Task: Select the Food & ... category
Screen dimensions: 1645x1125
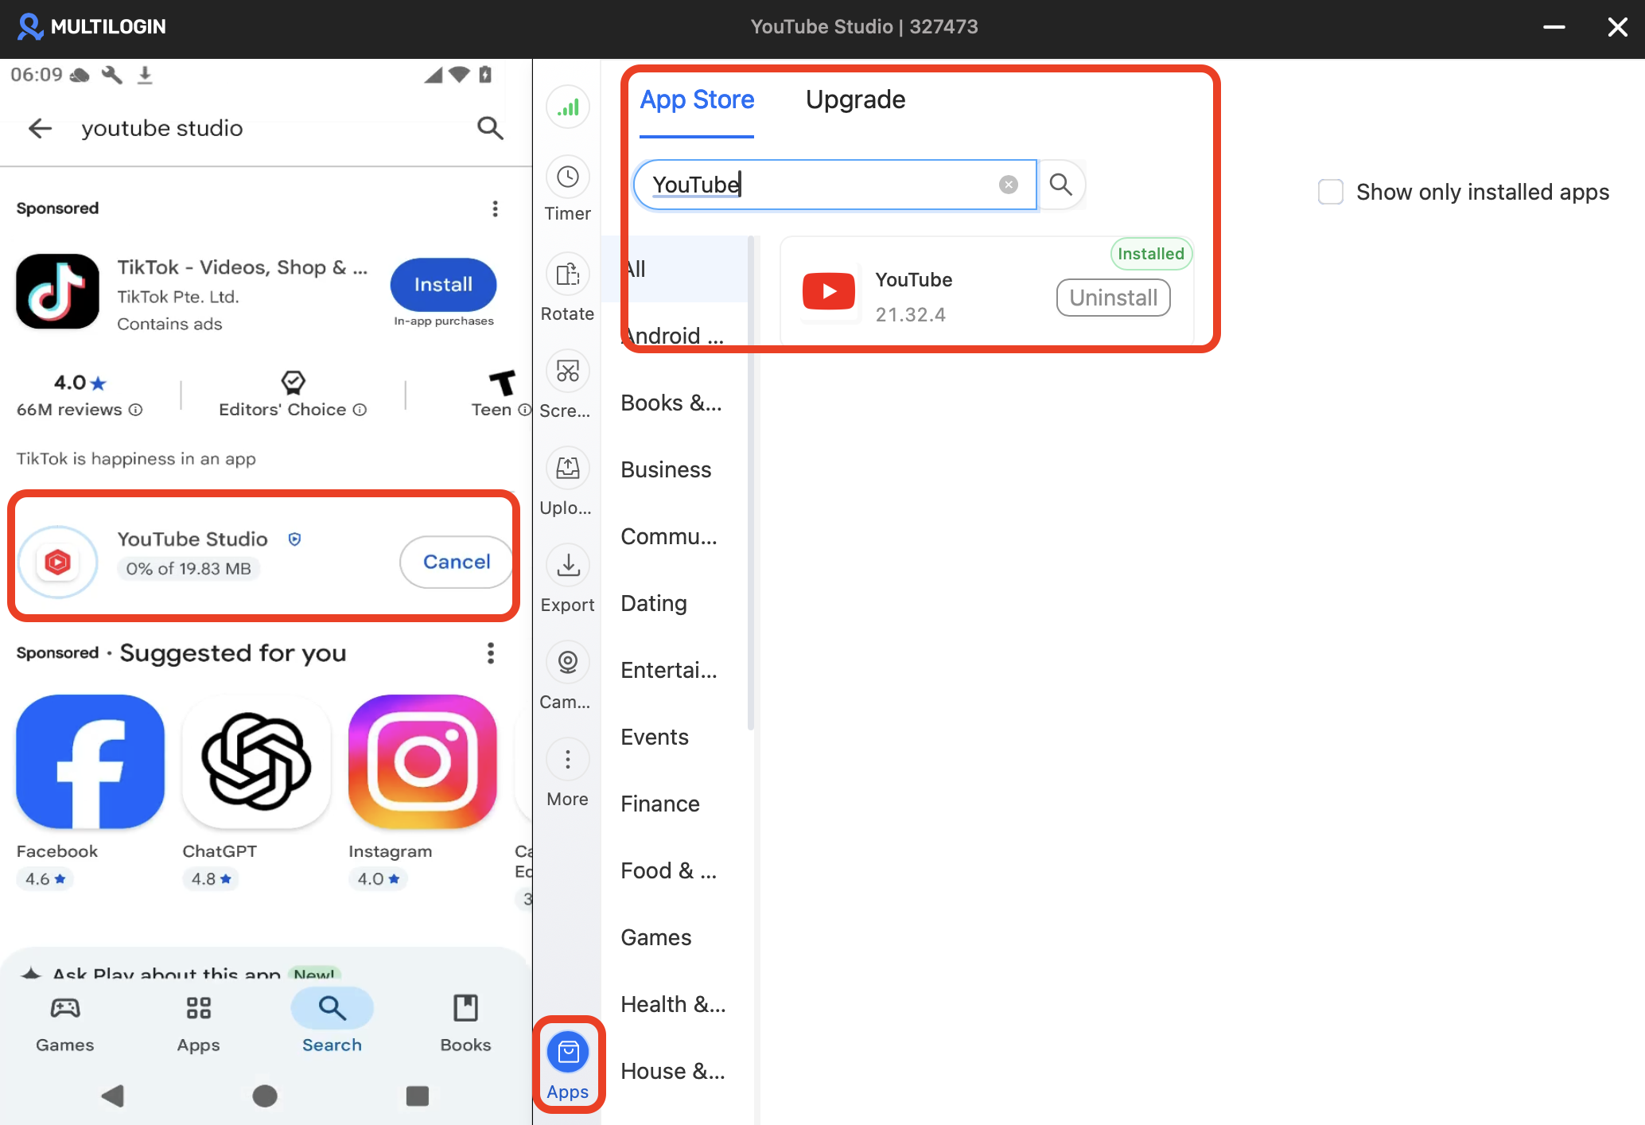Action: coord(675,870)
